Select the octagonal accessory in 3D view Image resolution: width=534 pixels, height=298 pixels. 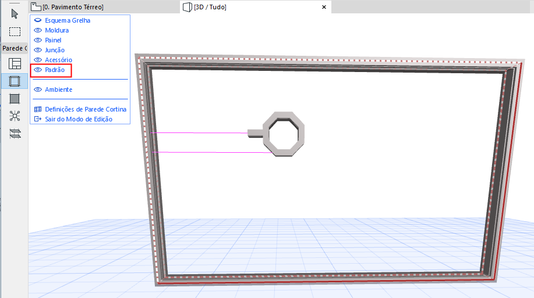pos(284,134)
